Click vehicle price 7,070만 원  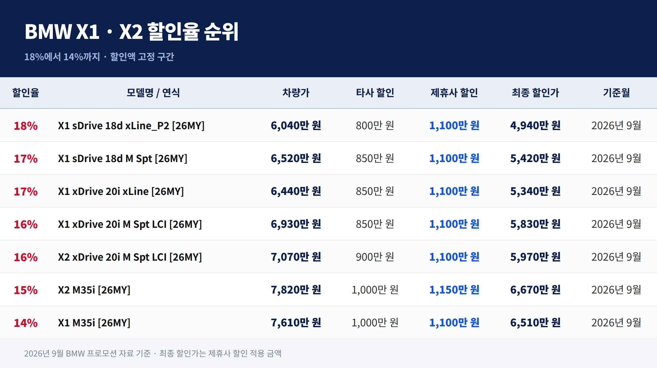296,257
